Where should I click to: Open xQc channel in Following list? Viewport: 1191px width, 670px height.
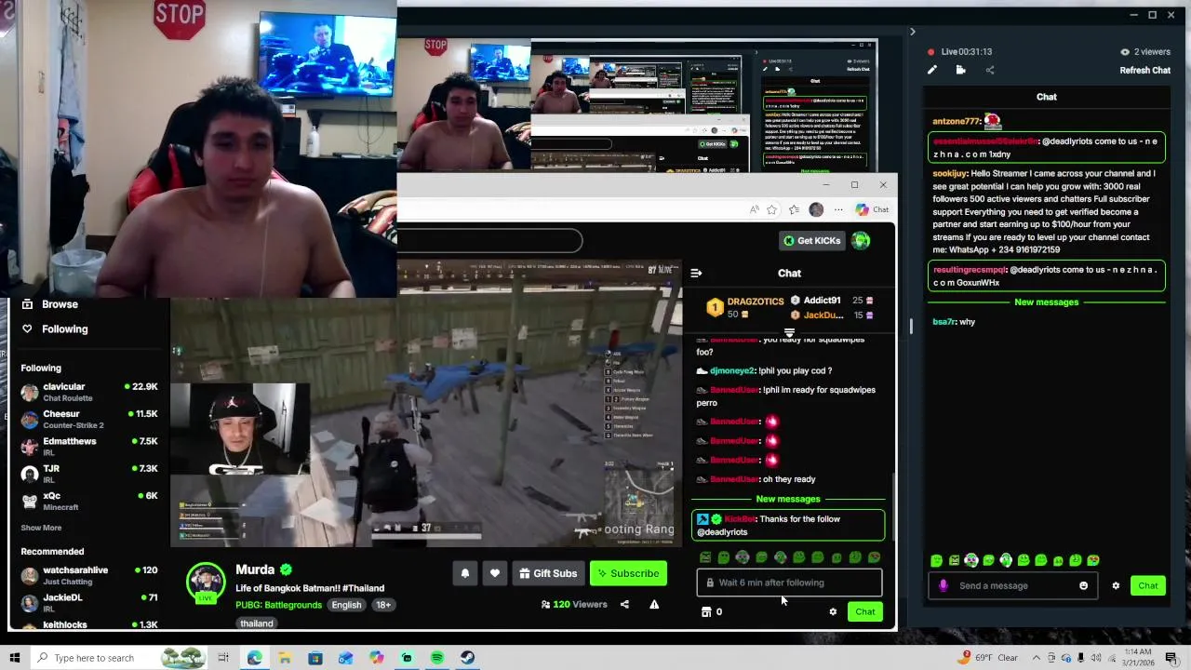[88, 501]
